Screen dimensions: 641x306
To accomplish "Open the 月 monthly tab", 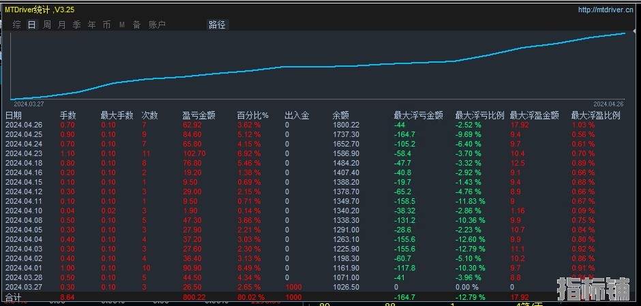I will coord(62,25).
